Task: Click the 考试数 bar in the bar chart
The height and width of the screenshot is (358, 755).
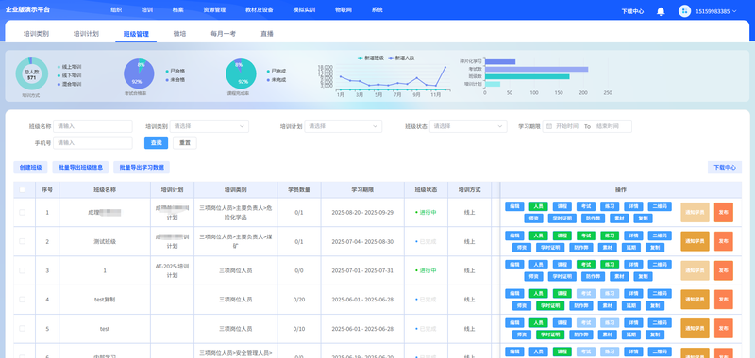Action: [x=536, y=69]
